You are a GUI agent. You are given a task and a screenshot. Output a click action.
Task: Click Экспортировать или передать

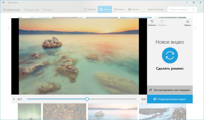tap(170, 90)
